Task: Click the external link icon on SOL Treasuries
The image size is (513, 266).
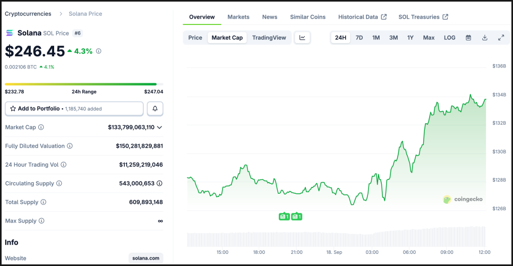Action: [445, 16]
